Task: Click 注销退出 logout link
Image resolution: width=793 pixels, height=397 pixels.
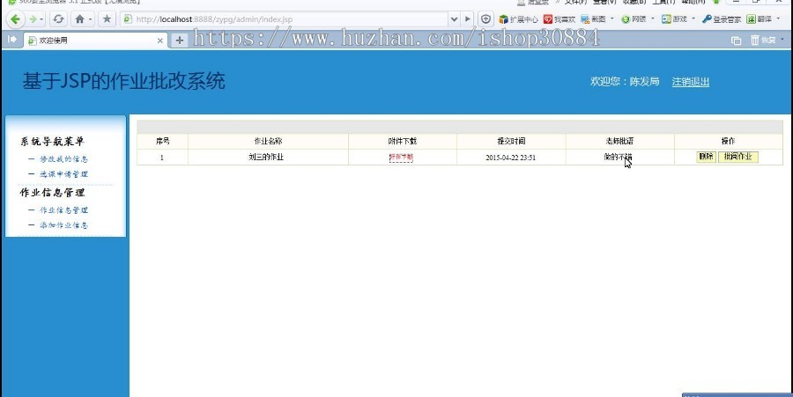Action: coord(690,82)
